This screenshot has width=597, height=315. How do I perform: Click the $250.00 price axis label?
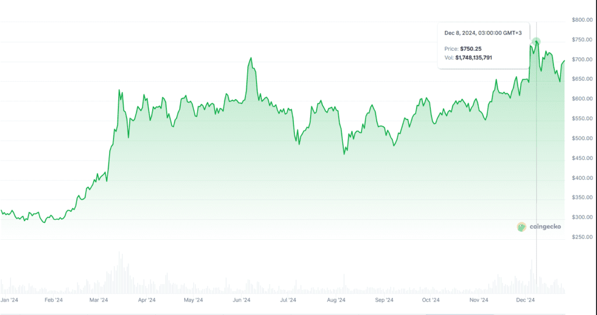click(582, 237)
